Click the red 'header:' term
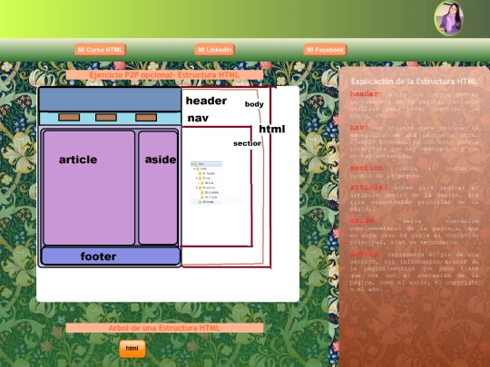 [x=366, y=94]
